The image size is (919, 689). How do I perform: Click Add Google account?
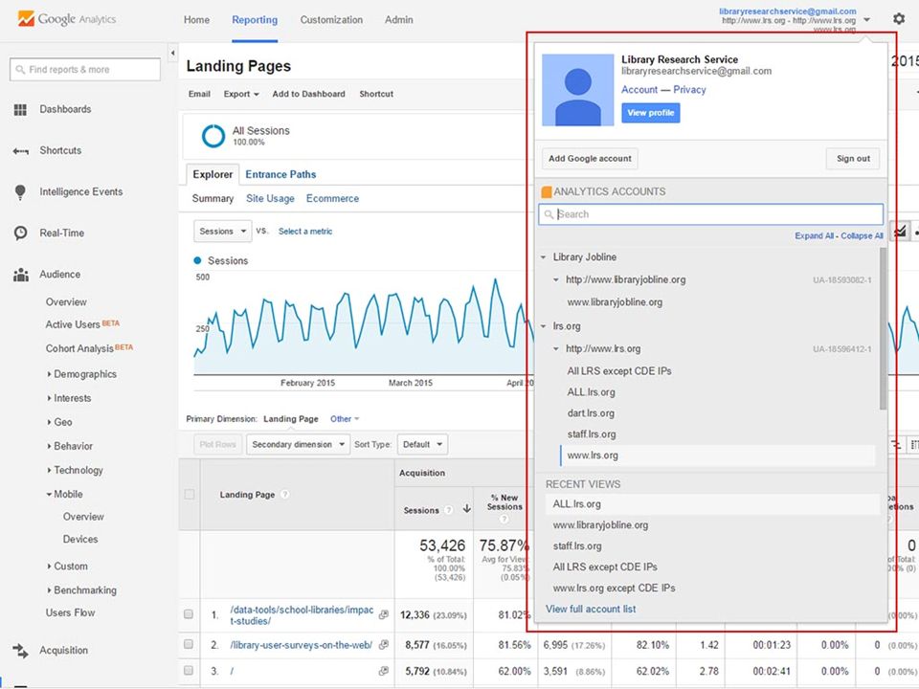pyautogui.click(x=590, y=159)
